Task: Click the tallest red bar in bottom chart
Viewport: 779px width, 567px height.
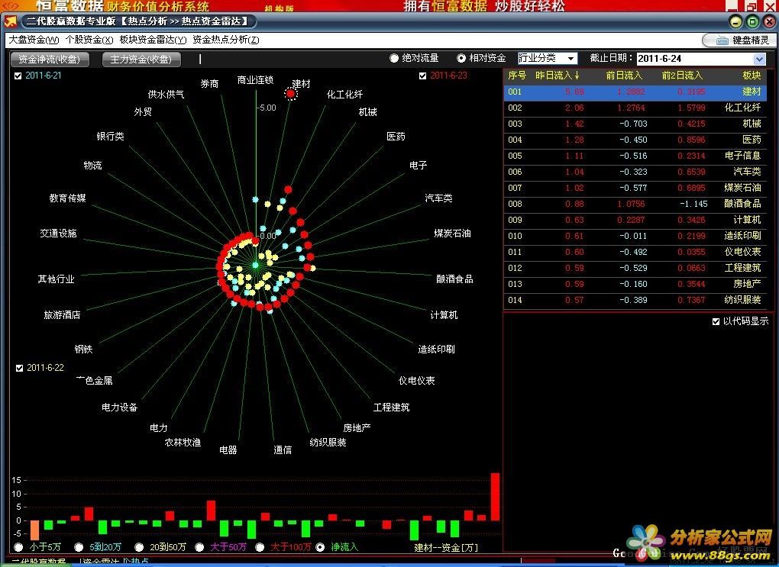Action: click(x=495, y=497)
